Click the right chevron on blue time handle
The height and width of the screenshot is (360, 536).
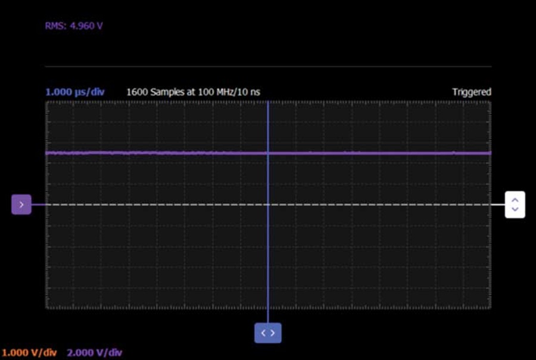pos(272,333)
